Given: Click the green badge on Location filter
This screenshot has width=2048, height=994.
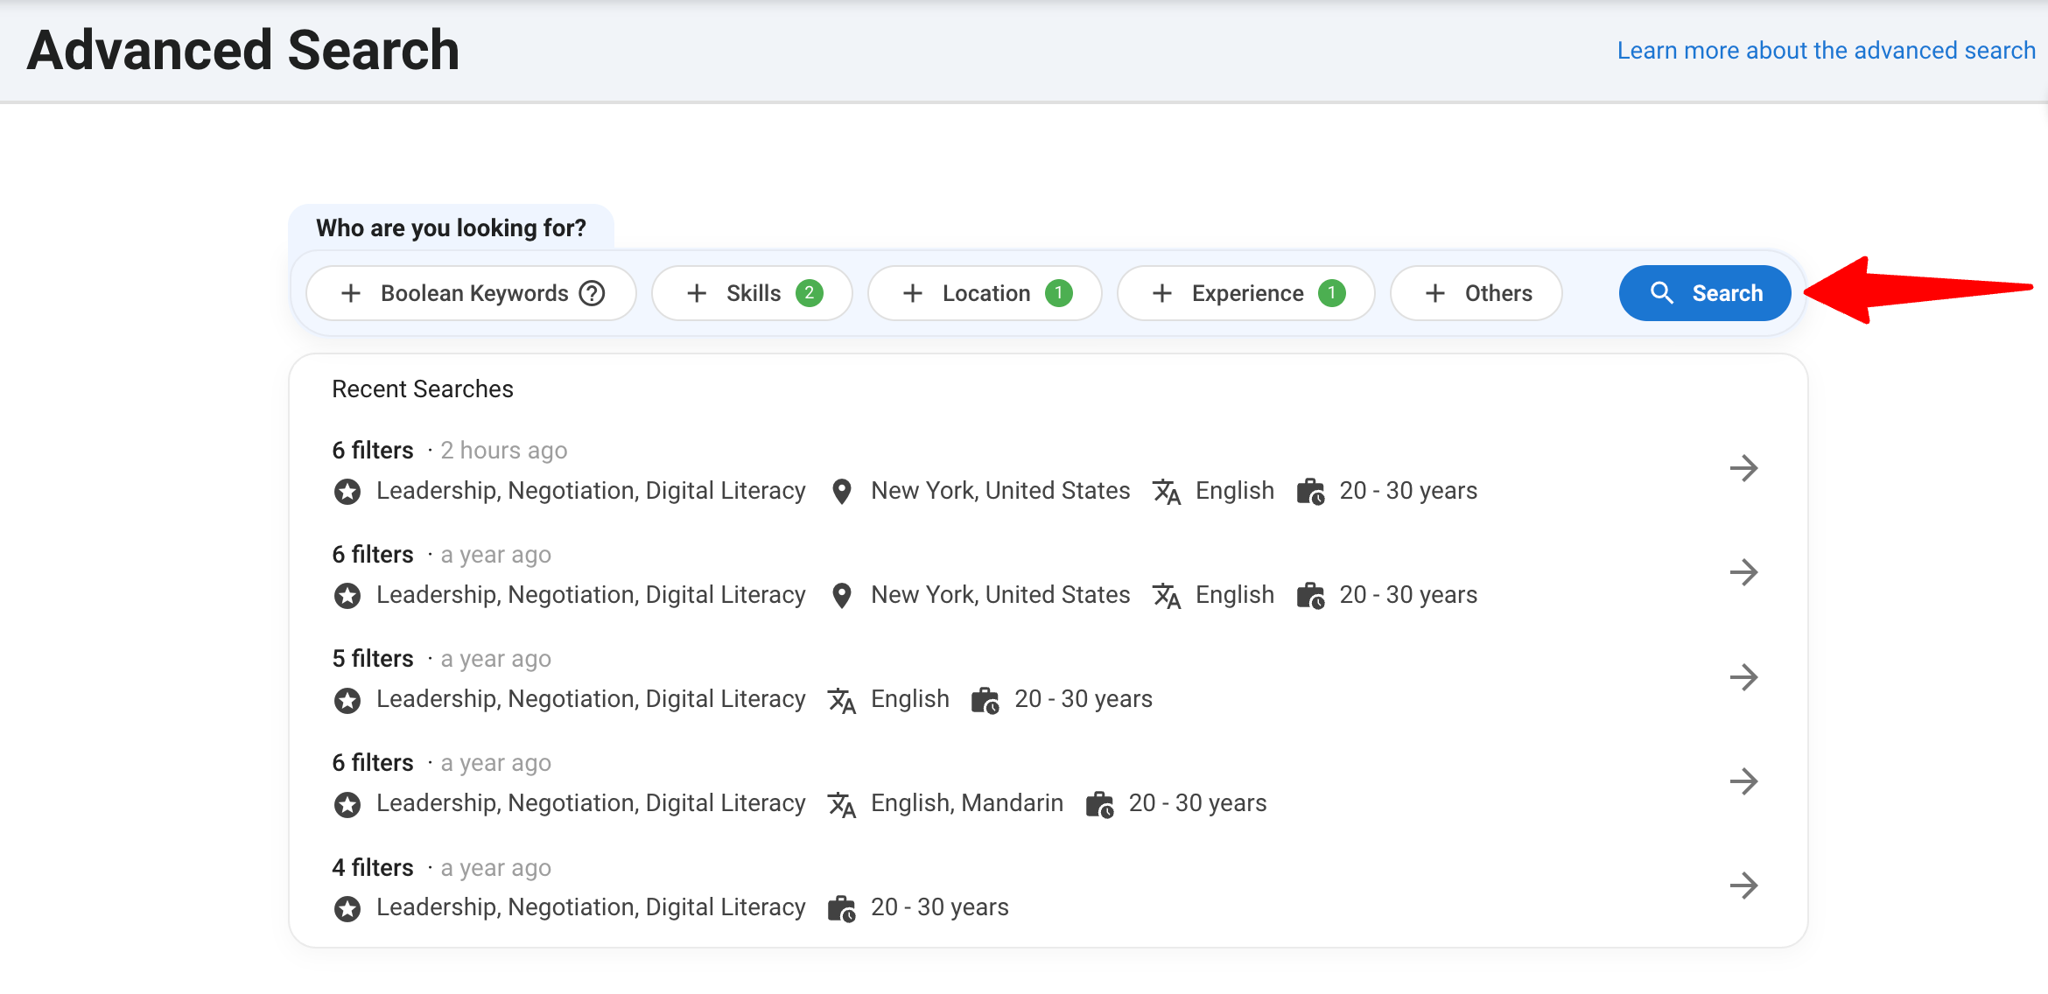Looking at the screenshot, I should (x=1059, y=293).
